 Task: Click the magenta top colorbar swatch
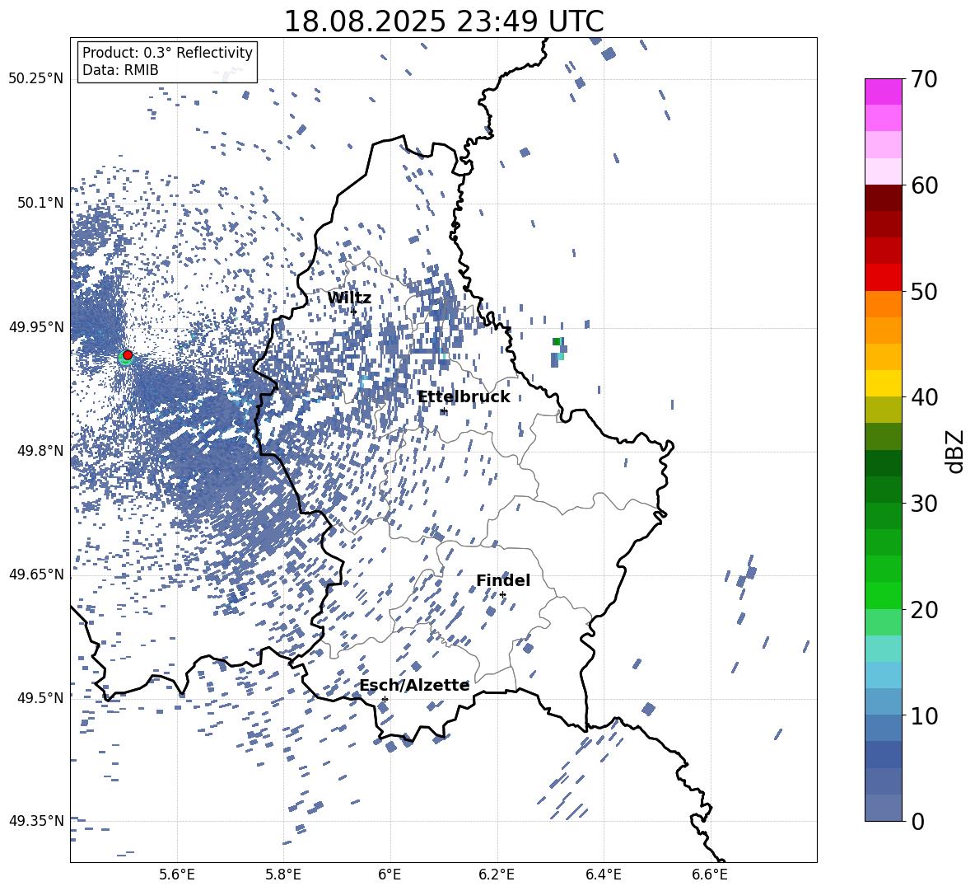tap(883, 91)
